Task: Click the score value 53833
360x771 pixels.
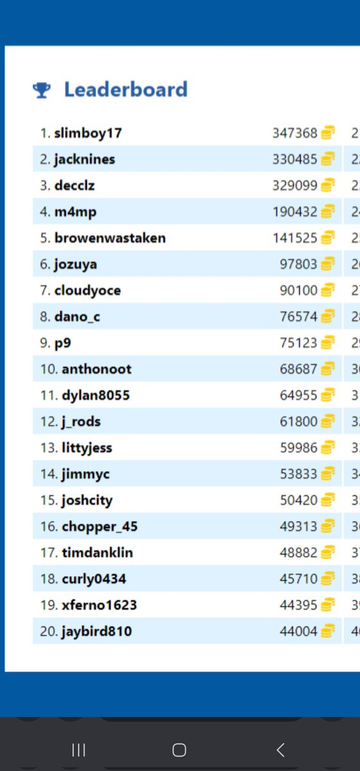Action: pyautogui.click(x=299, y=474)
